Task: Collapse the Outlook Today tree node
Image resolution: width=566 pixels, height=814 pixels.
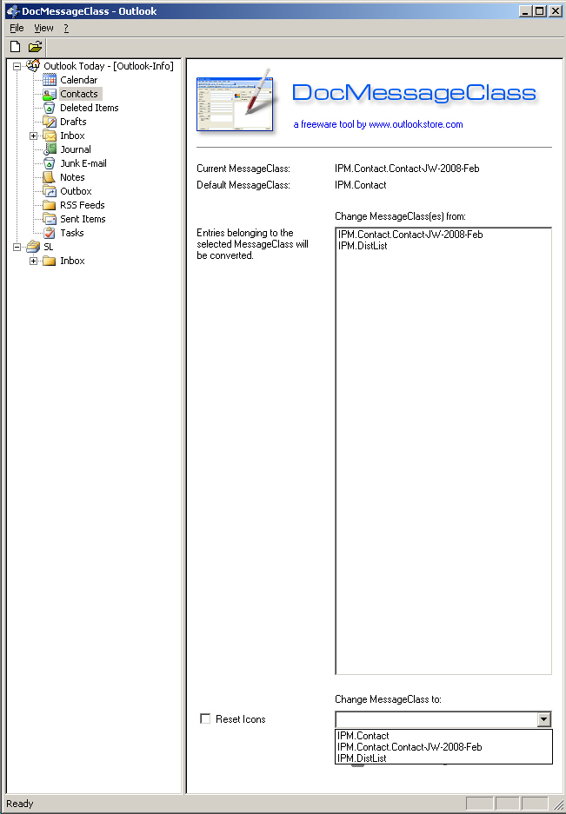Action: coord(17,66)
